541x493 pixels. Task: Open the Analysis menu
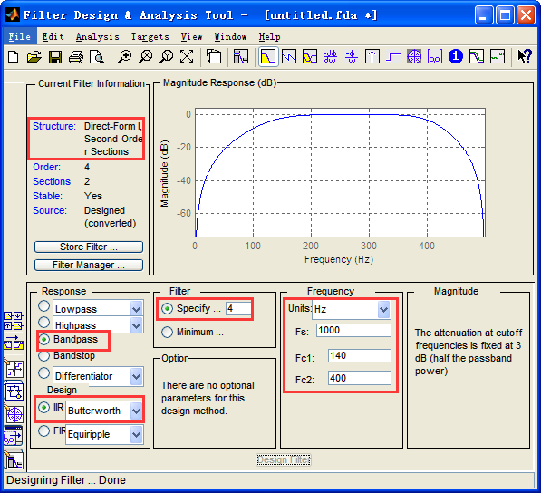point(98,36)
